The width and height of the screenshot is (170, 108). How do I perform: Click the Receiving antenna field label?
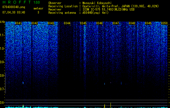coord(62,13)
